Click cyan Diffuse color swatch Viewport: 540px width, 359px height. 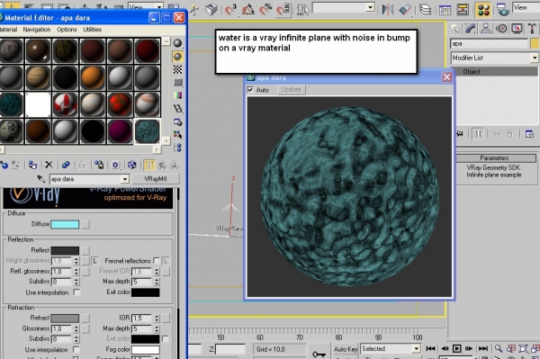(65, 224)
